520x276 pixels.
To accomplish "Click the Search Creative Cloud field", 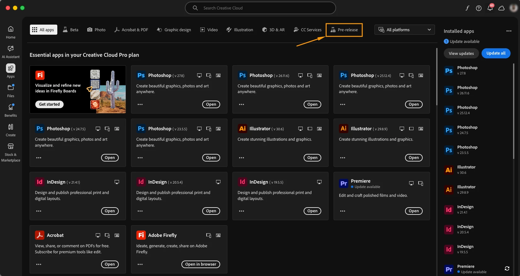I will (x=260, y=8).
